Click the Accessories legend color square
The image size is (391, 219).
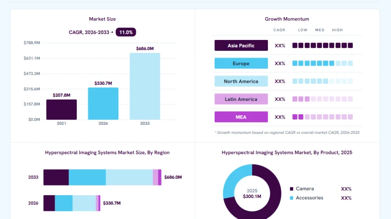point(291,198)
